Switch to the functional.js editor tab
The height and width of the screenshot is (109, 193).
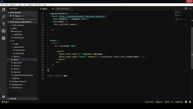pyautogui.click(x=64, y=9)
